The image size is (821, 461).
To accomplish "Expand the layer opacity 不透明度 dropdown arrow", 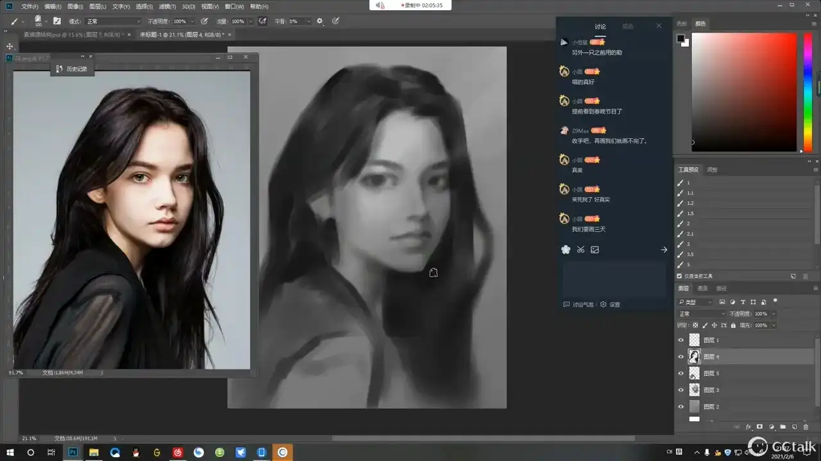I will [773, 314].
